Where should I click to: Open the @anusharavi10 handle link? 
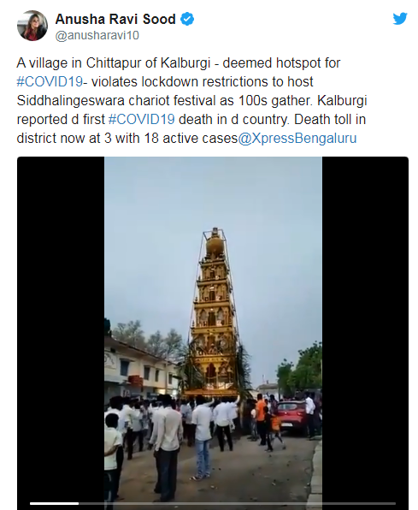click(97, 35)
